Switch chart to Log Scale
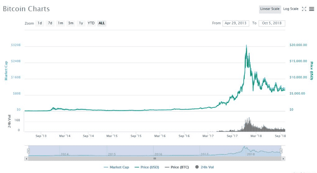Screen dimensions: 317x173 pos(291,9)
